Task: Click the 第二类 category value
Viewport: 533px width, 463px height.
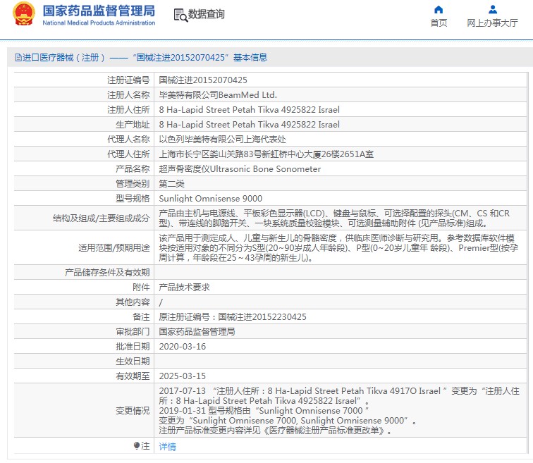Action: tap(171, 184)
